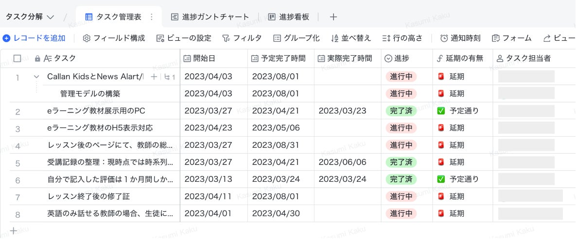
Task: Add a new row at table bottom
Action: click(14, 231)
